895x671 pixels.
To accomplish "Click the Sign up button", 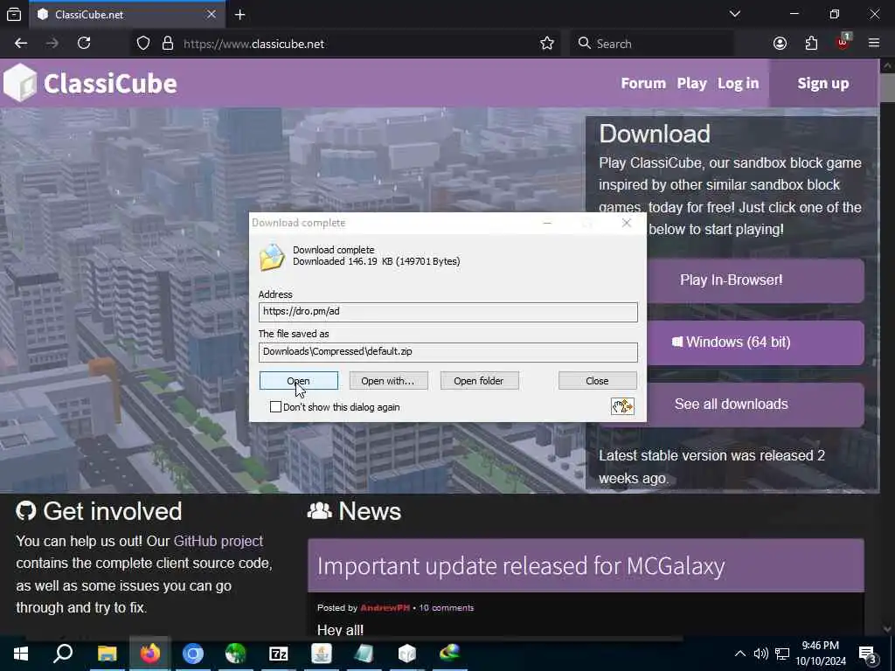I will point(822,83).
